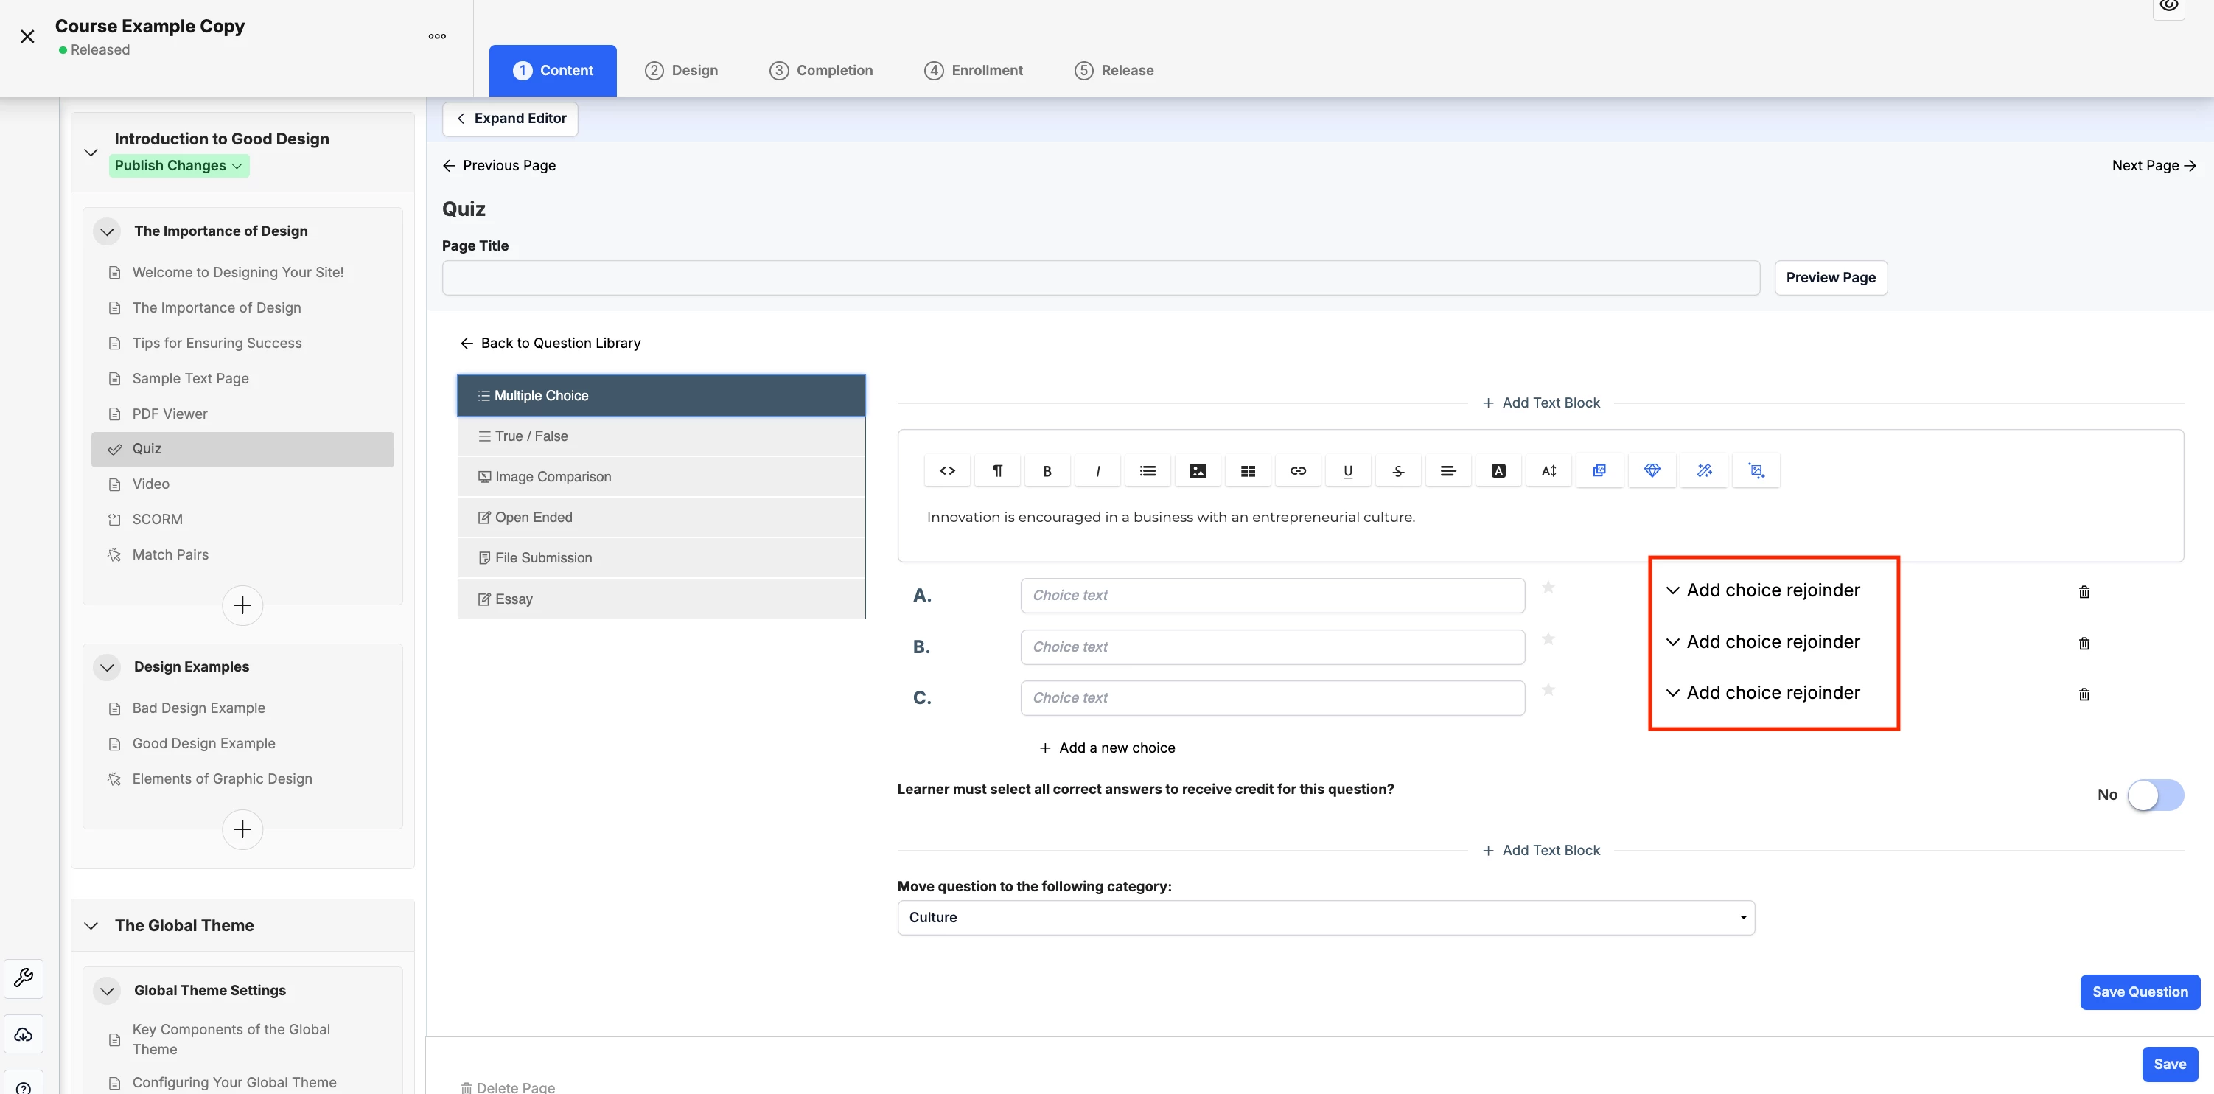Click the Save Question button
The image size is (2214, 1094).
click(2140, 992)
